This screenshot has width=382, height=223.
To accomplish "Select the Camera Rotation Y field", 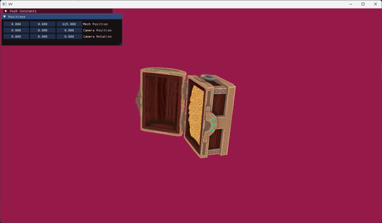I will (x=43, y=37).
